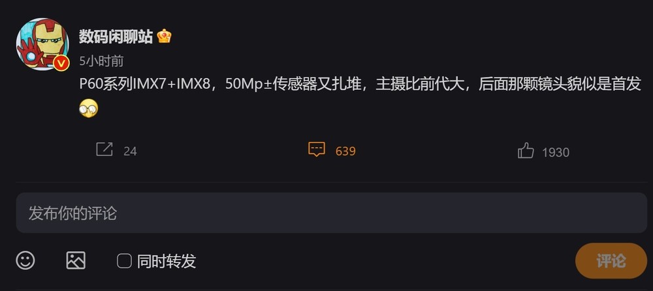
Task: Click the orange verified V badge
Action: point(61,63)
